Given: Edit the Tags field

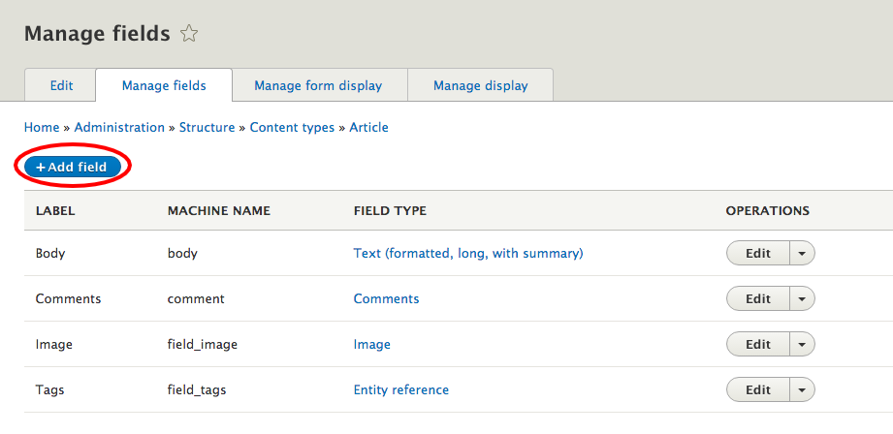Looking at the screenshot, I should tap(758, 389).
